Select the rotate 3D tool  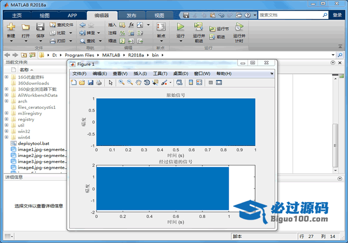tap(147, 83)
